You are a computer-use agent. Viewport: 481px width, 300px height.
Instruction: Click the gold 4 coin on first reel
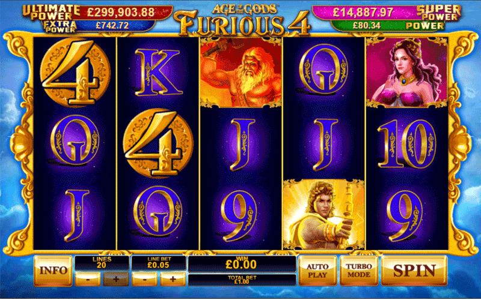coord(76,72)
